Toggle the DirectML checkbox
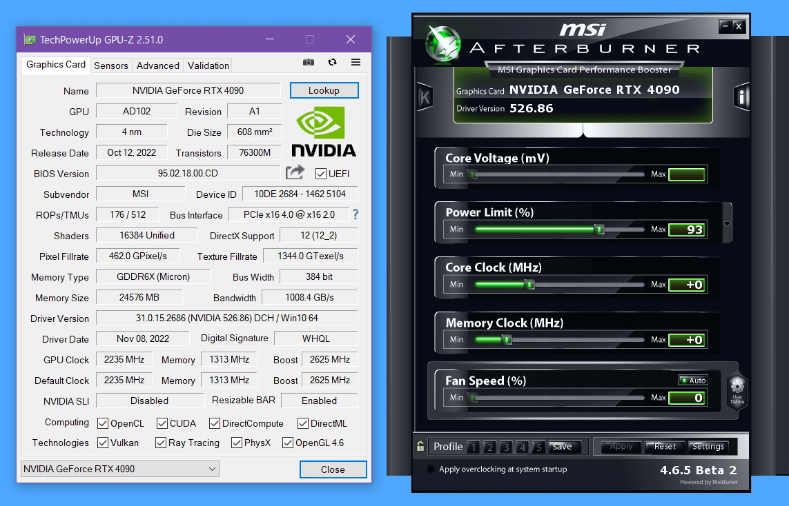This screenshot has width=789, height=506. tap(303, 423)
